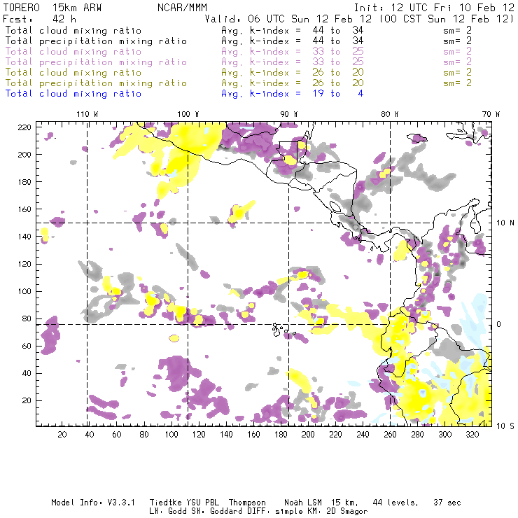Click the '220' tick on the vertical axis
This screenshot has height=518, width=518.
24,127
